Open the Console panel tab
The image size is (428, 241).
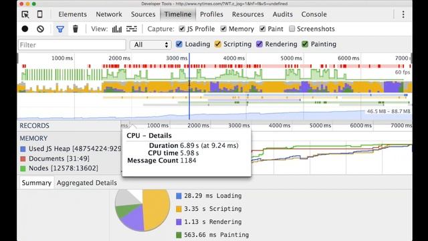coord(314,14)
